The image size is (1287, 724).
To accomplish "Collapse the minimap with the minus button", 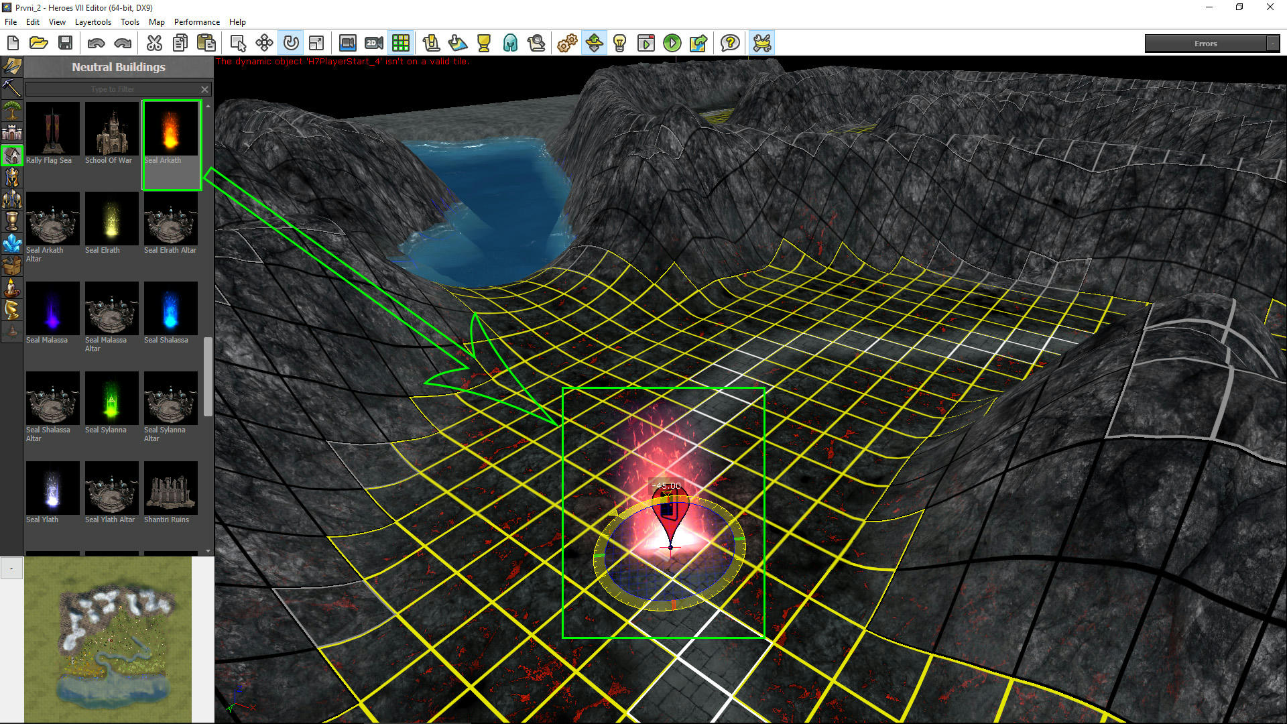I will click(x=11, y=568).
